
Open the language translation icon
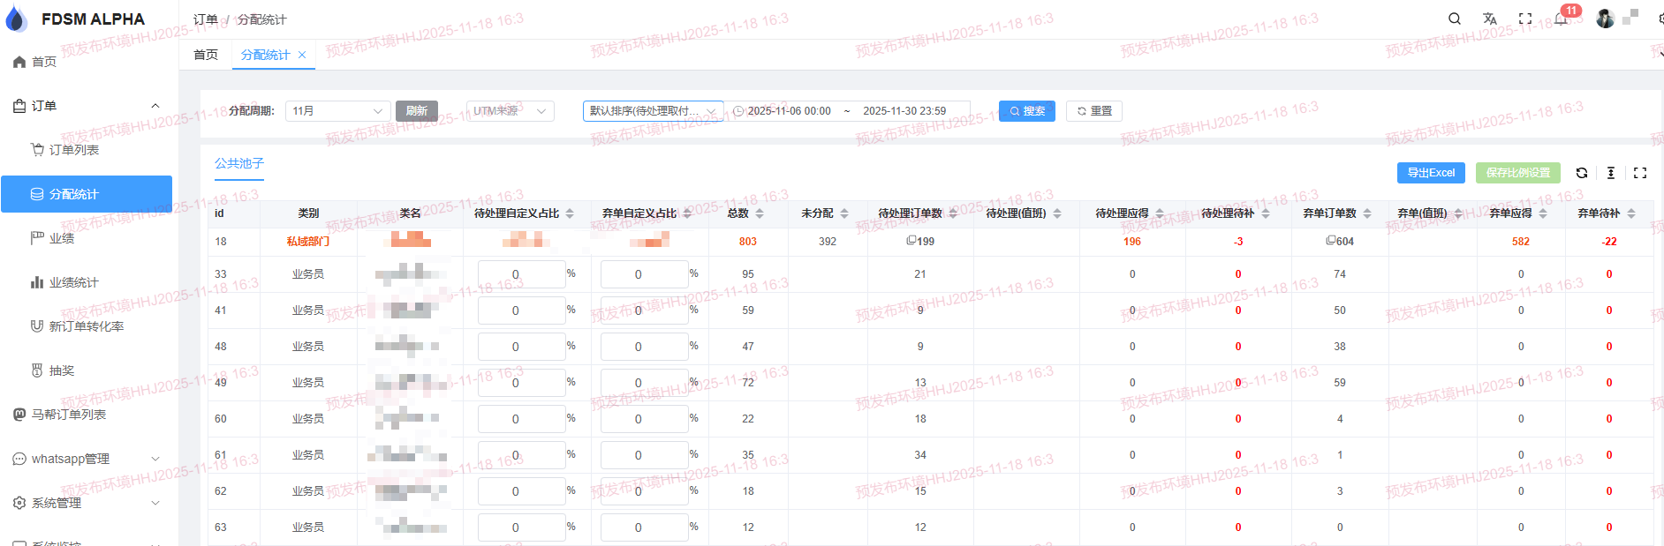[1489, 19]
